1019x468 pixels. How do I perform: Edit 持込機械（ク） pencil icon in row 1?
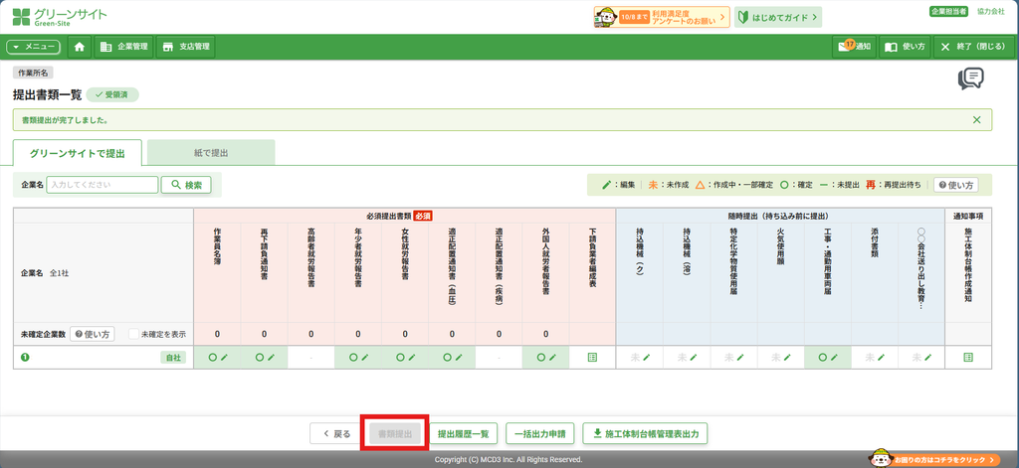pyautogui.click(x=646, y=357)
